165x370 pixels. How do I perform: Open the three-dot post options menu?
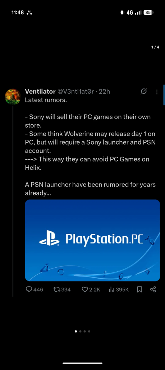click(157, 91)
